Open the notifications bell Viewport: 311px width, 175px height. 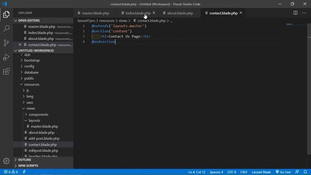305,172
